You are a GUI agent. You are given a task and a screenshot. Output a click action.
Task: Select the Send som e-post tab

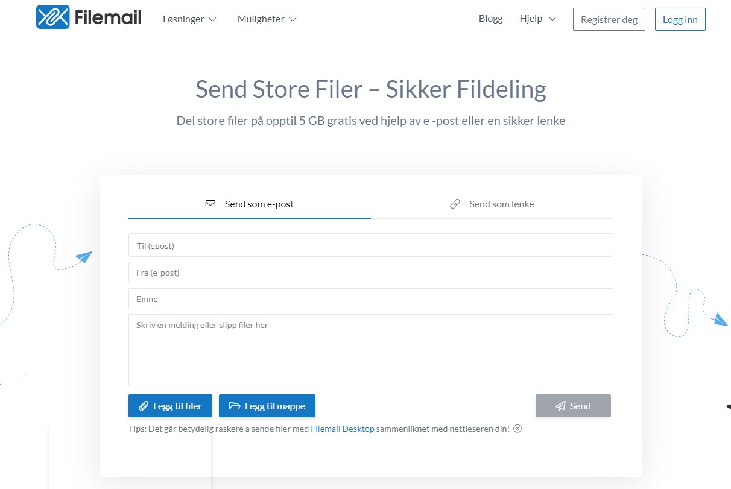point(250,204)
